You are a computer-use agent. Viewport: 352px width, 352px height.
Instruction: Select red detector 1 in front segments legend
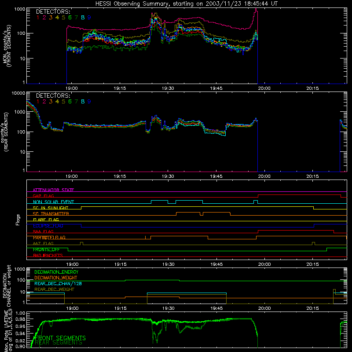(38, 17)
